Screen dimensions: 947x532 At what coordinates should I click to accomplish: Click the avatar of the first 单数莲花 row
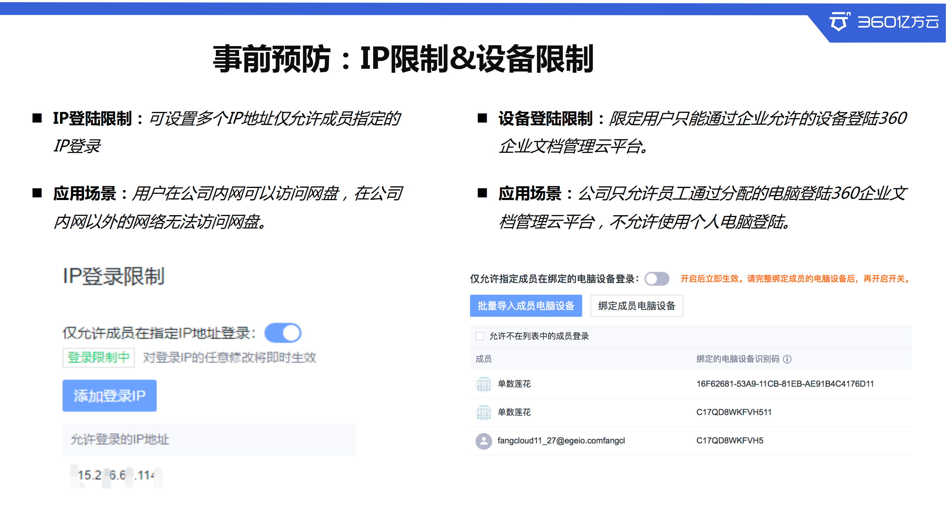pos(484,384)
